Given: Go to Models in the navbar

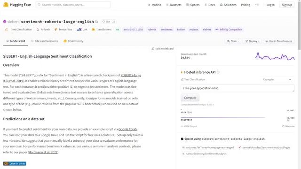Looking at the screenshot, I should coord(154,5).
